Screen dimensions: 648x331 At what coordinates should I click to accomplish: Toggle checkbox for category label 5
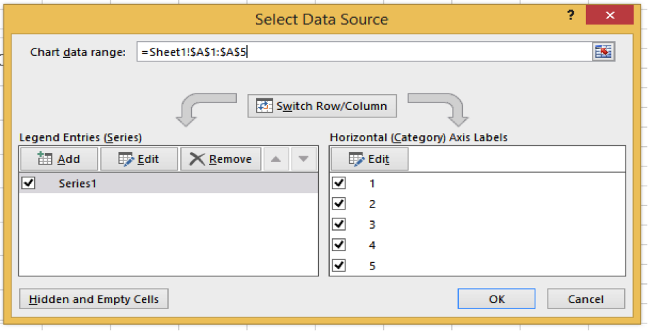coord(339,265)
